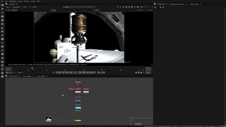Open the Render menu
This screenshot has width=226, height=127.
[27, 1]
